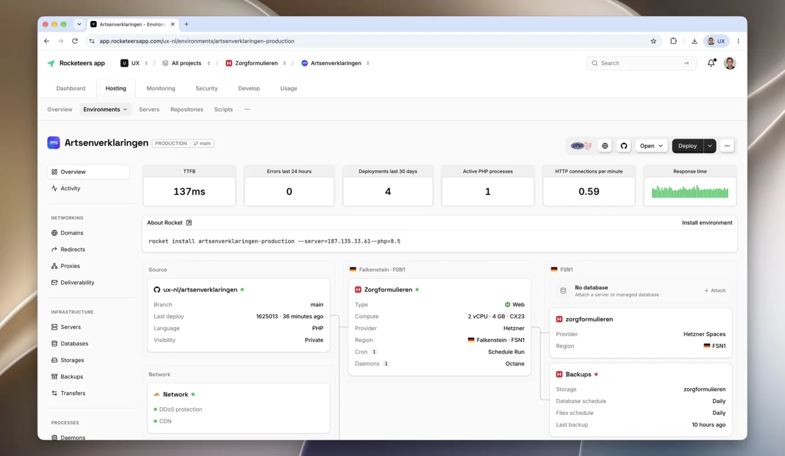Click the rocket install command text

(274, 241)
